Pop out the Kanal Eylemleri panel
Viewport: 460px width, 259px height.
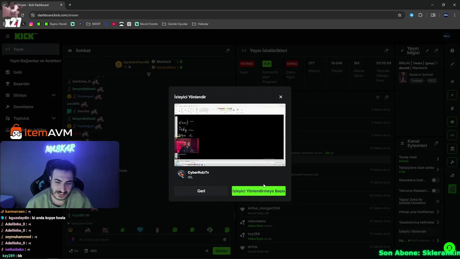tap(436, 144)
